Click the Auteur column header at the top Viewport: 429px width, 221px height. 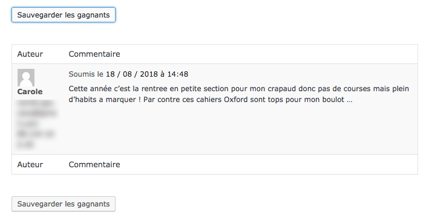30,54
